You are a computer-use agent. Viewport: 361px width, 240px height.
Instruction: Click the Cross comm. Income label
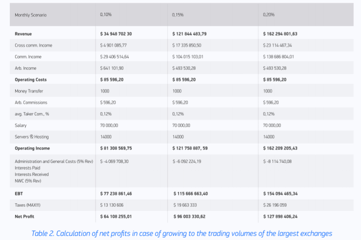click(x=33, y=45)
